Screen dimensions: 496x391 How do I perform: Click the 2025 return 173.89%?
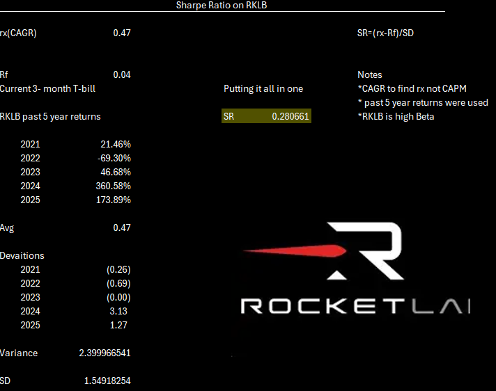pyautogui.click(x=114, y=200)
